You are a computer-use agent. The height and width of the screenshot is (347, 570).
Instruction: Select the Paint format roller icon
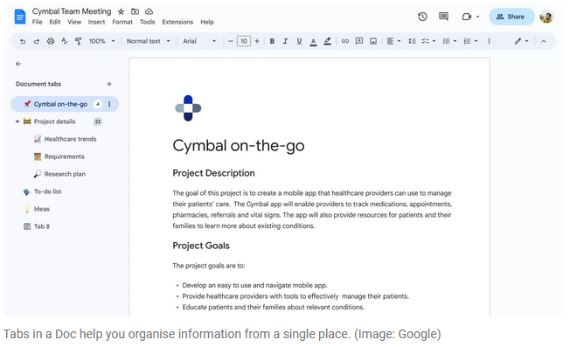click(x=78, y=41)
